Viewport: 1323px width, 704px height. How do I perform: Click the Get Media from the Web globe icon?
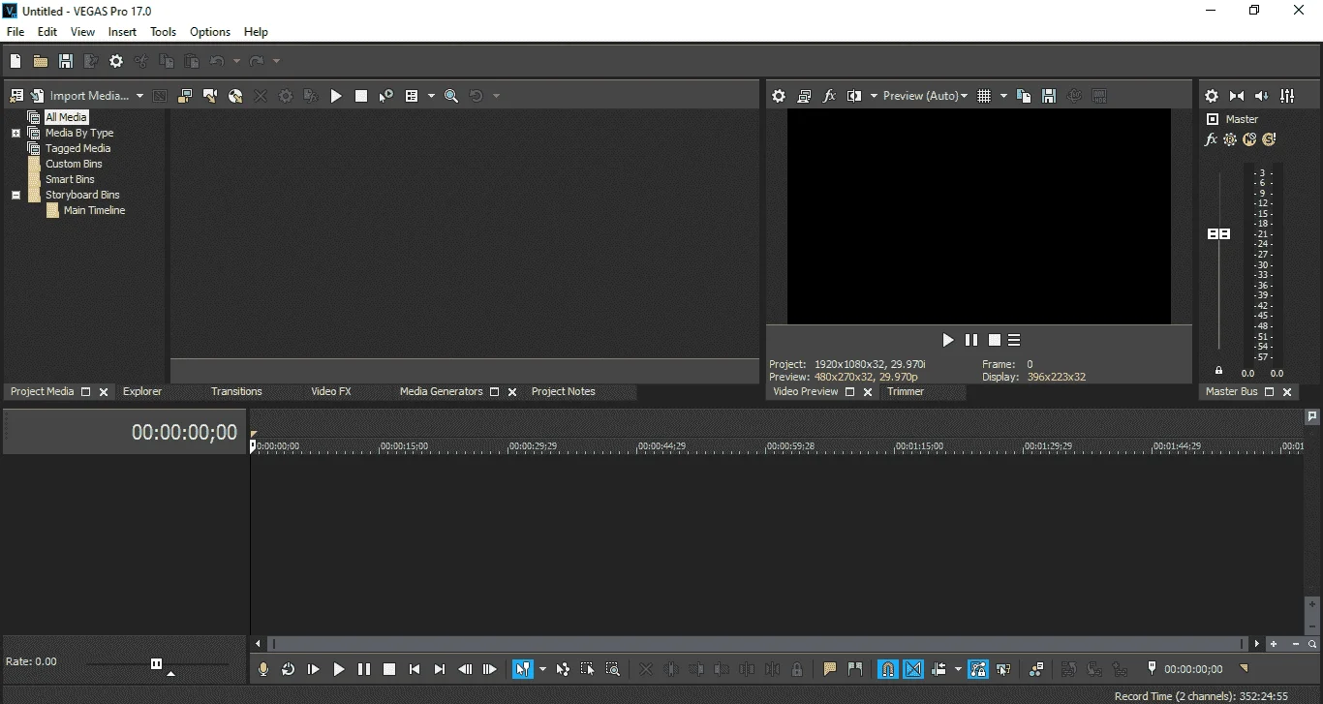coord(235,96)
